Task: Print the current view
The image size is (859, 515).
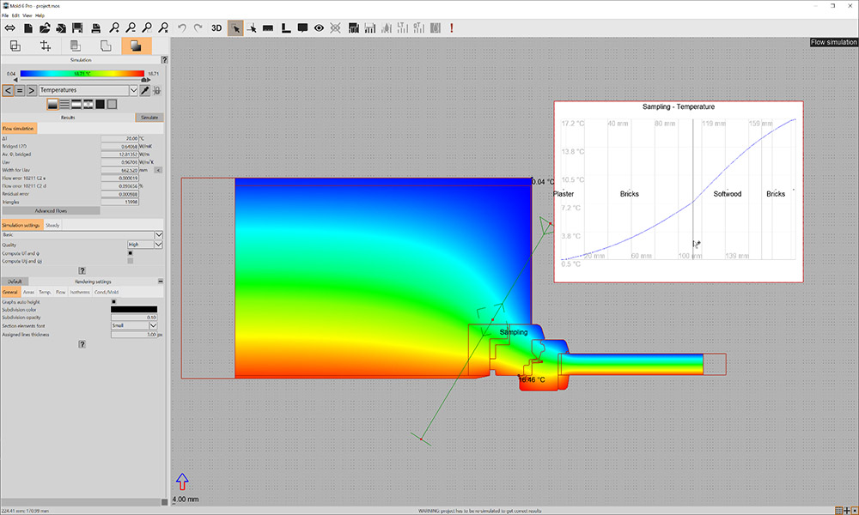Action: [x=96, y=28]
